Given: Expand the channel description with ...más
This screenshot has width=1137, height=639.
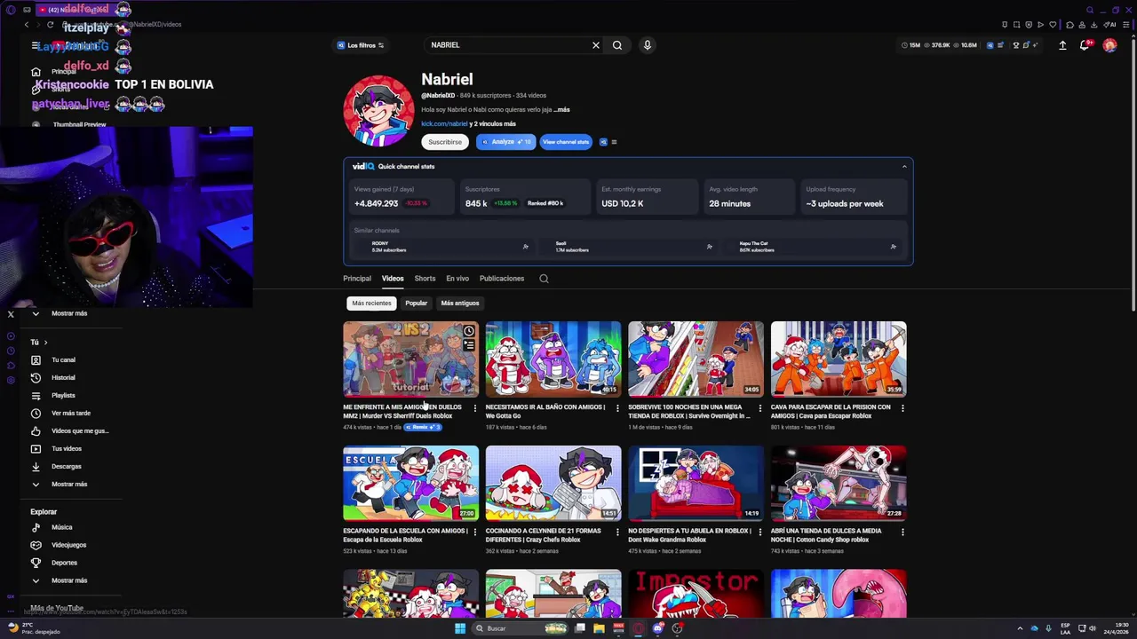Looking at the screenshot, I should [561, 110].
